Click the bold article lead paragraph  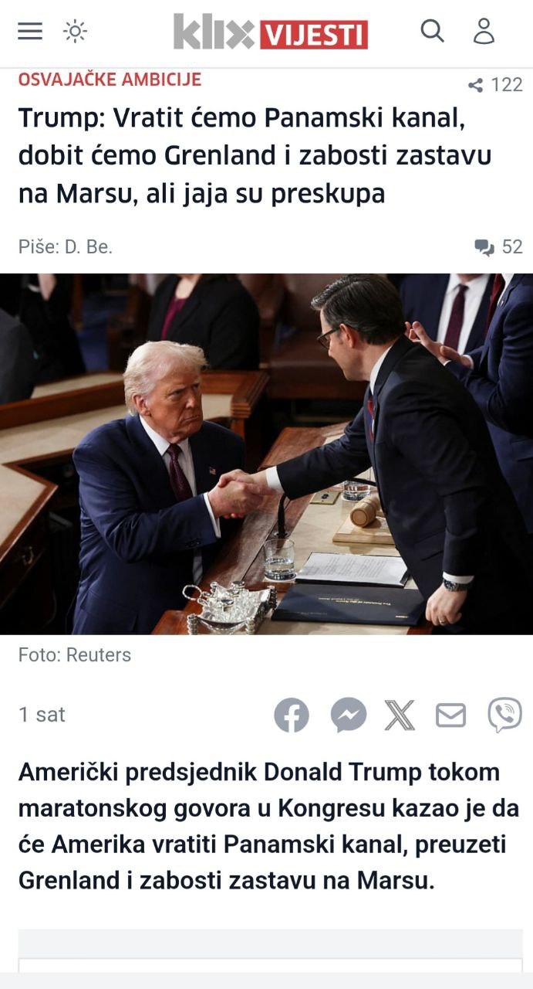click(x=268, y=826)
